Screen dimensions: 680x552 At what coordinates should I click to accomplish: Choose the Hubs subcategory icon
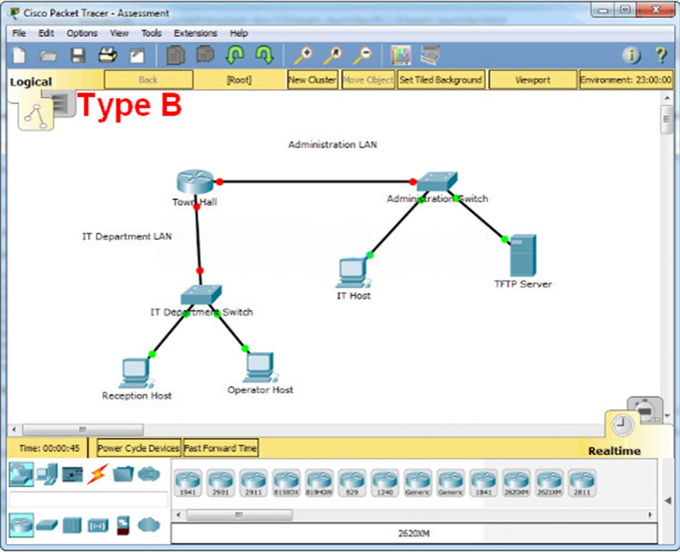(72, 525)
